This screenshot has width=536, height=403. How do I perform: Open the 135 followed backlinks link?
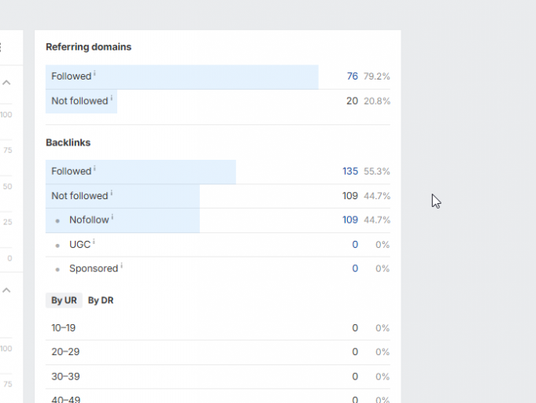click(x=349, y=172)
